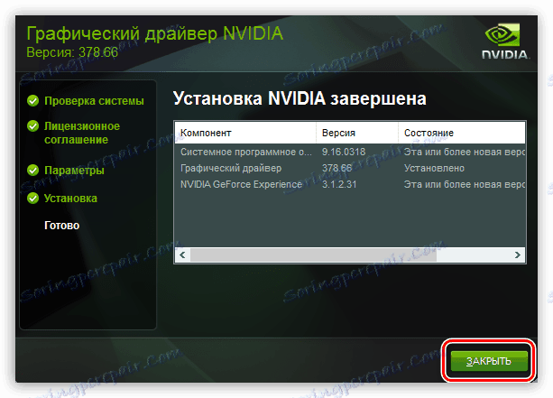Click the Версия: 378.66 header text
553x398 pixels.
coord(72,52)
